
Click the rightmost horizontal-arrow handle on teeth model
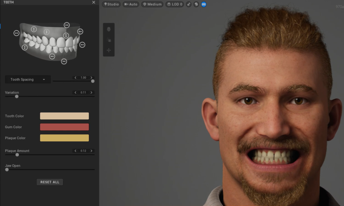tap(82, 45)
